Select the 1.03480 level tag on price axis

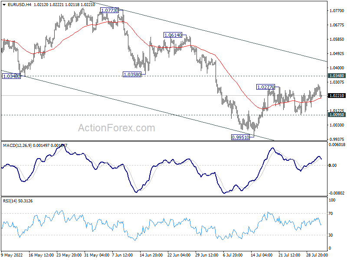tap(337, 75)
